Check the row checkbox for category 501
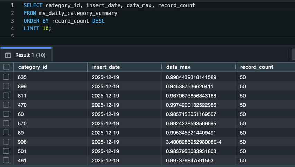 pyautogui.click(x=6, y=151)
